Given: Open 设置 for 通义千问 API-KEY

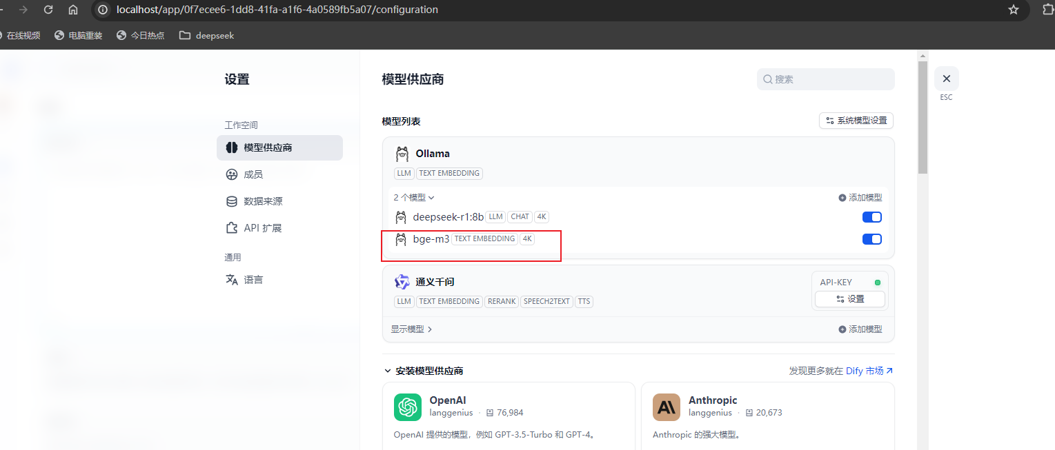Looking at the screenshot, I should tap(850, 299).
